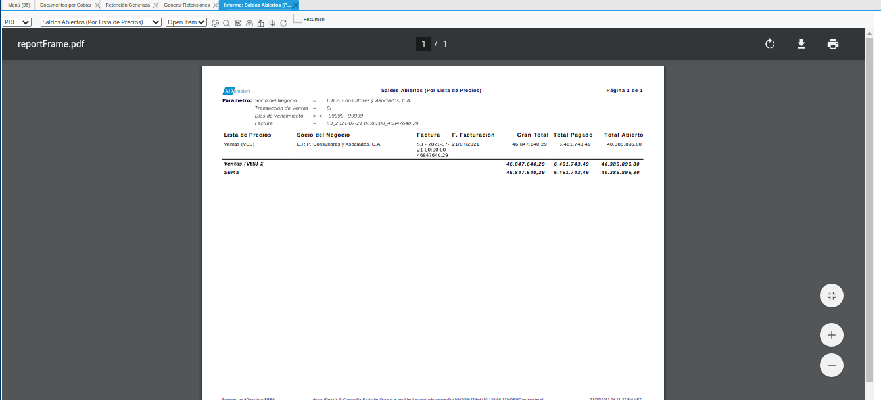Download reportFrame.pdf
Viewport: 881px width, 400px height.
(x=801, y=44)
